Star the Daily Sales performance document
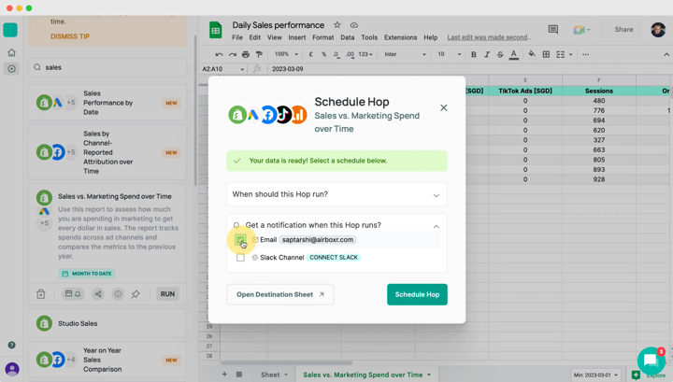This screenshot has width=673, height=382. point(337,25)
